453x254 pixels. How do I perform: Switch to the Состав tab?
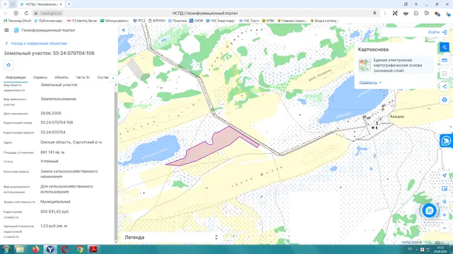point(103,78)
